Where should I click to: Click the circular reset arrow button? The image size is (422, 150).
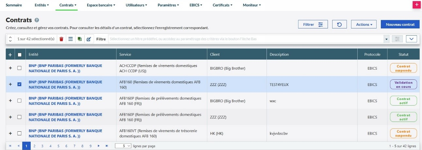[339, 25]
